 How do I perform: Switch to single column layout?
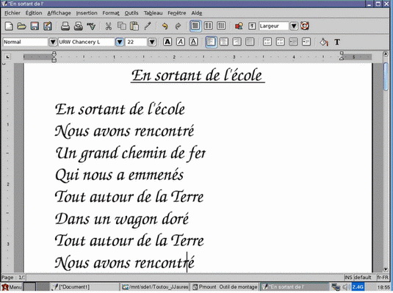tap(195, 26)
